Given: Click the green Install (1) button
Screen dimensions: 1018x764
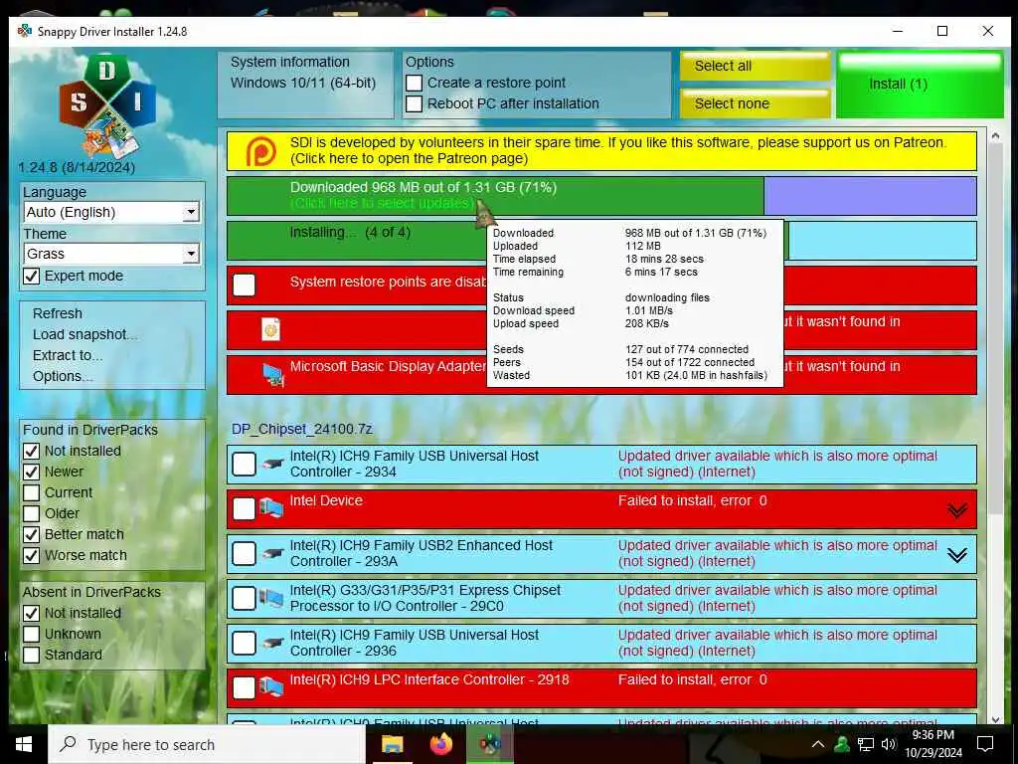Looking at the screenshot, I should [920, 85].
